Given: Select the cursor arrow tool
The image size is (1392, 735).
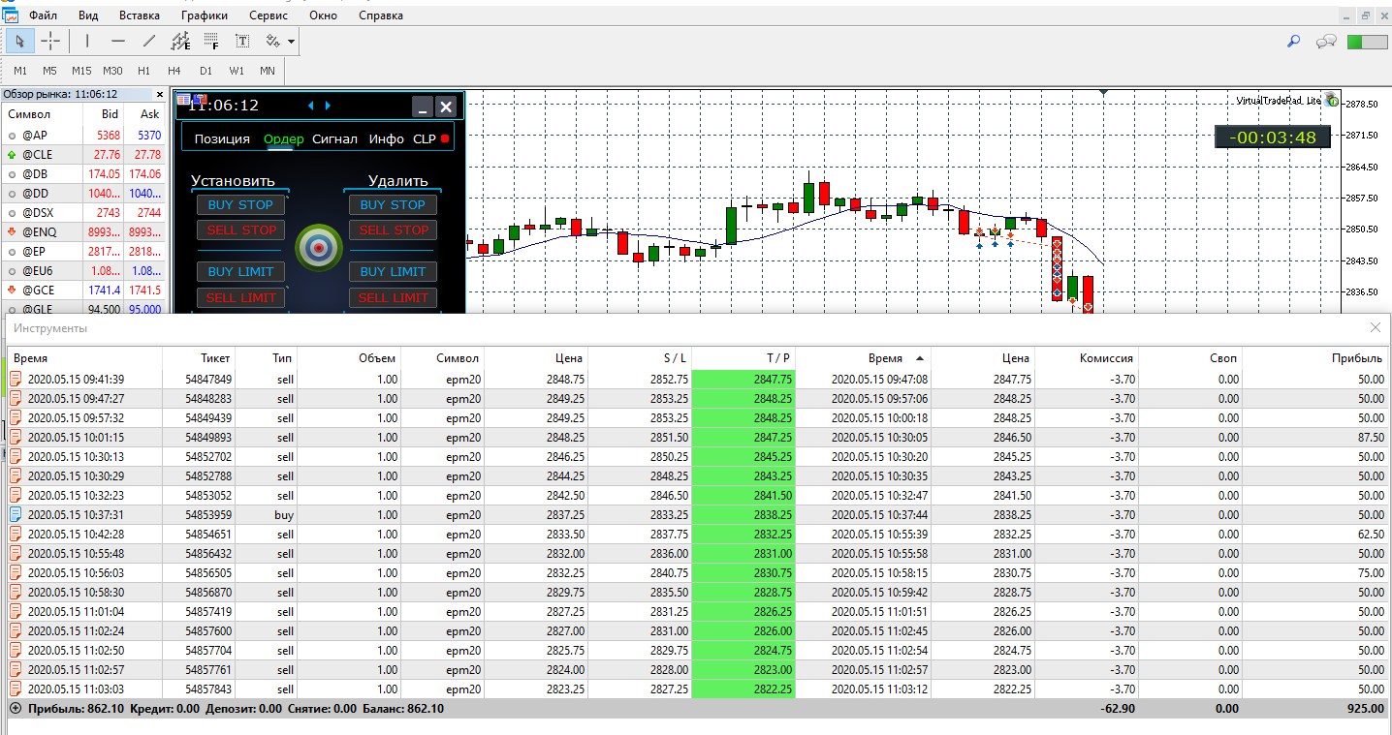Looking at the screenshot, I should click(x=20, y=41).
